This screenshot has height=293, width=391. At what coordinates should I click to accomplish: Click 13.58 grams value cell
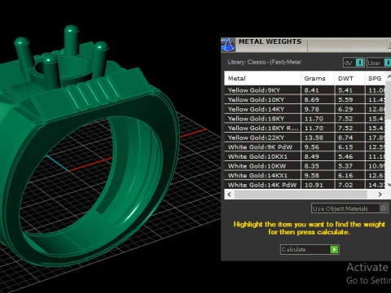[318, 138]
